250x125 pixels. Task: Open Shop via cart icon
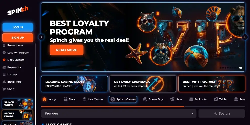point(4,89)
